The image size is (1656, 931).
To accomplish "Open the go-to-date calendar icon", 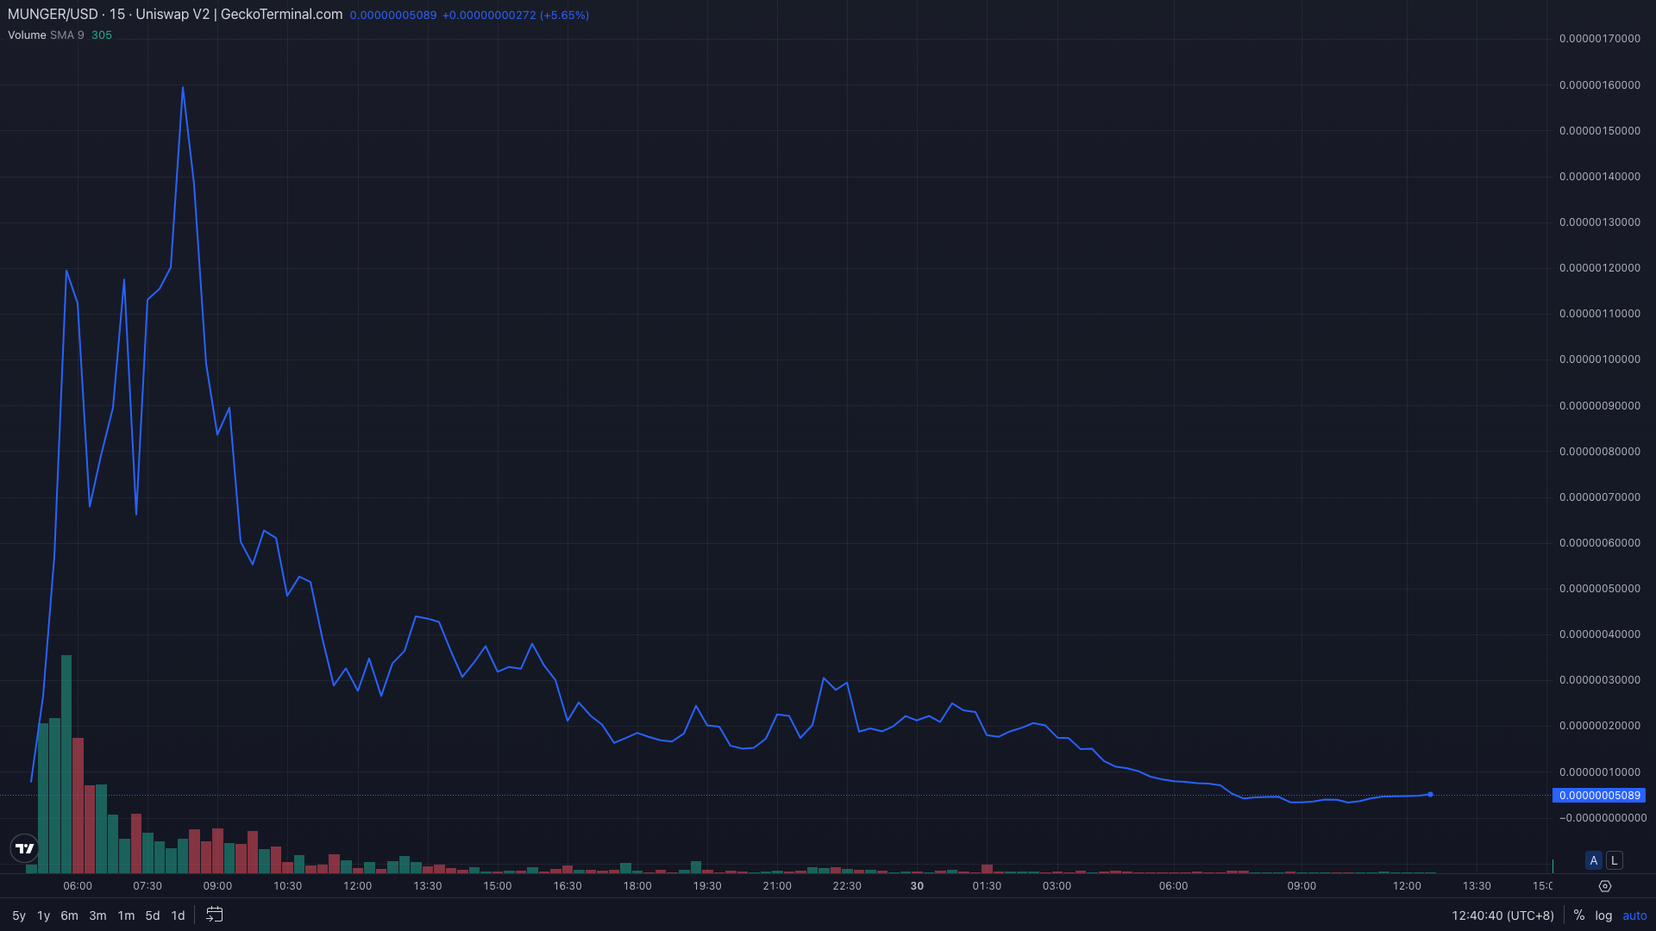I will (215, 915).
